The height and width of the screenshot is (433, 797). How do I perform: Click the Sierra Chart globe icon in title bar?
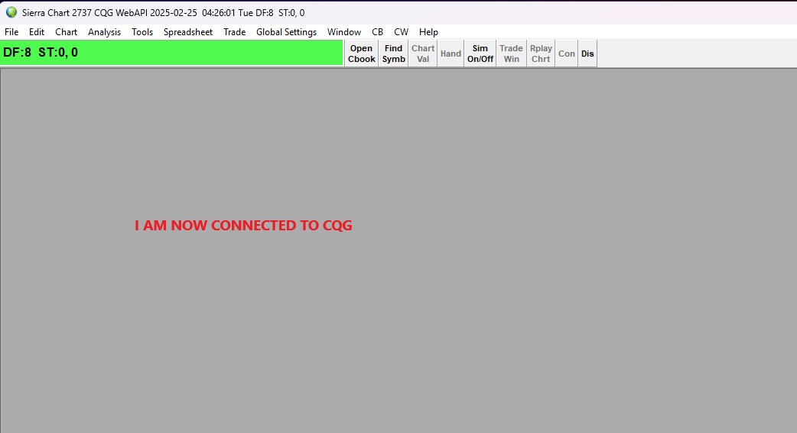[11, 12]
